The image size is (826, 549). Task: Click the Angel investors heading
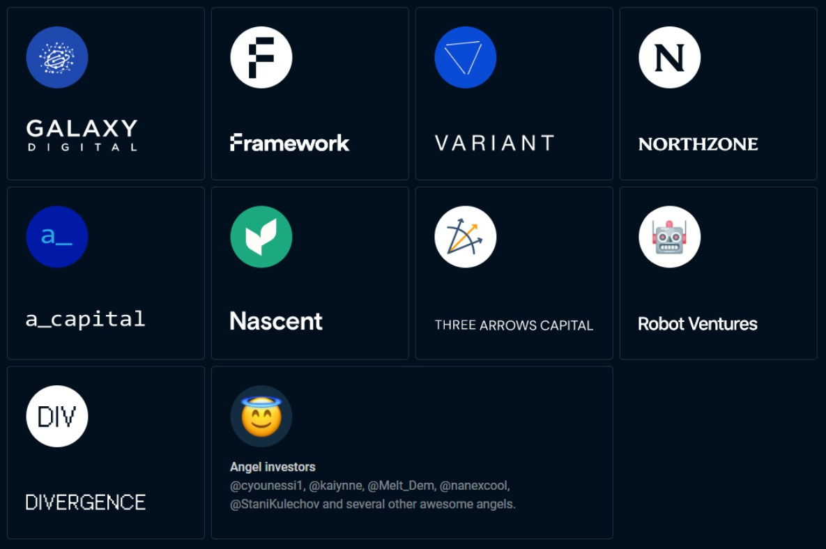tap(273, 467)
